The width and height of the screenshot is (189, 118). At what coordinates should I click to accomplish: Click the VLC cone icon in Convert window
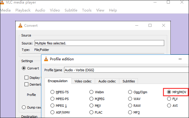point(21,26)
